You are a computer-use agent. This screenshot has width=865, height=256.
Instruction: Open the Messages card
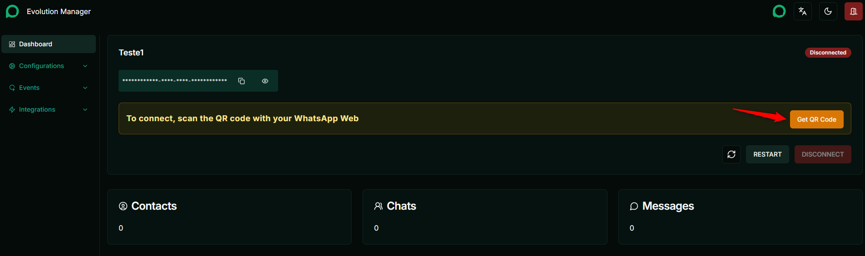click(740, 217)
